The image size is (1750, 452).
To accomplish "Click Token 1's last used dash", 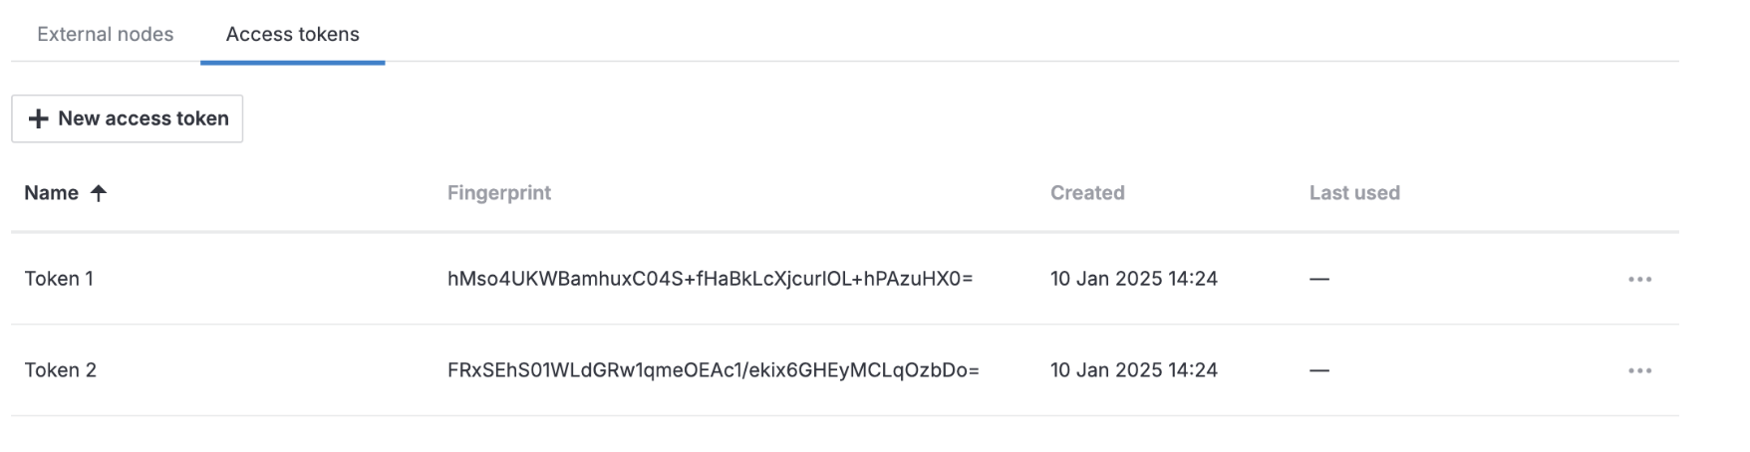I will [1318, 280].
